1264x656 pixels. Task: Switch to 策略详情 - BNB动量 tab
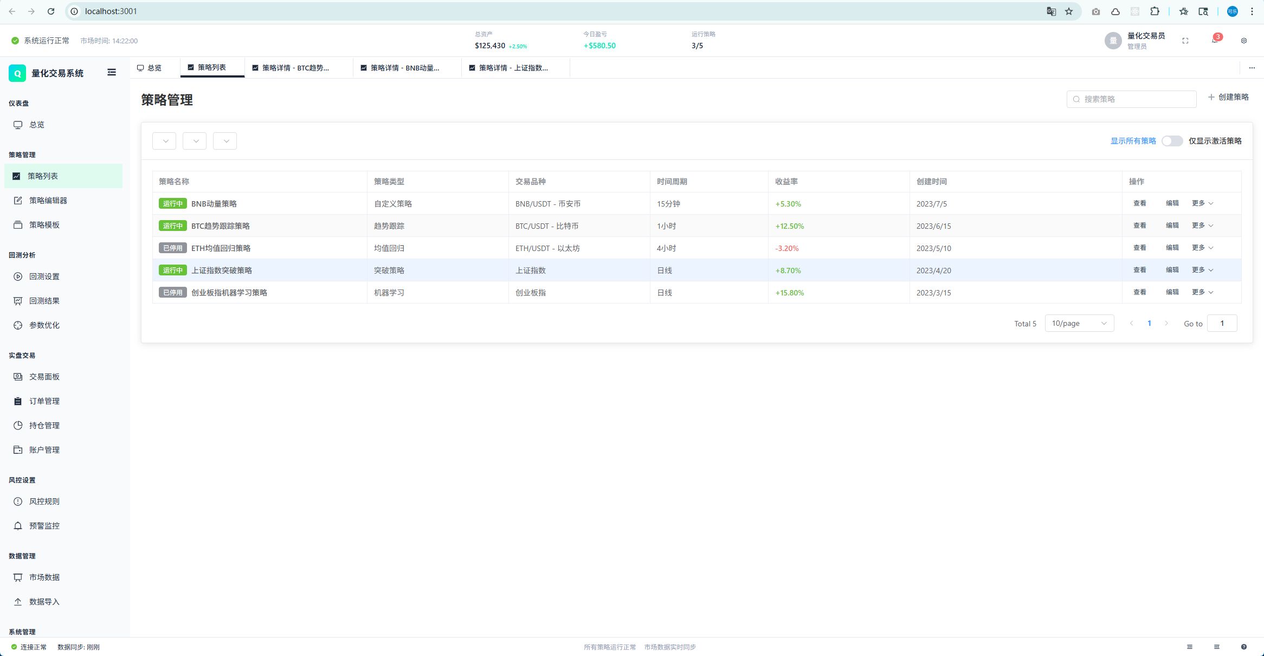[x=407, y=68]
